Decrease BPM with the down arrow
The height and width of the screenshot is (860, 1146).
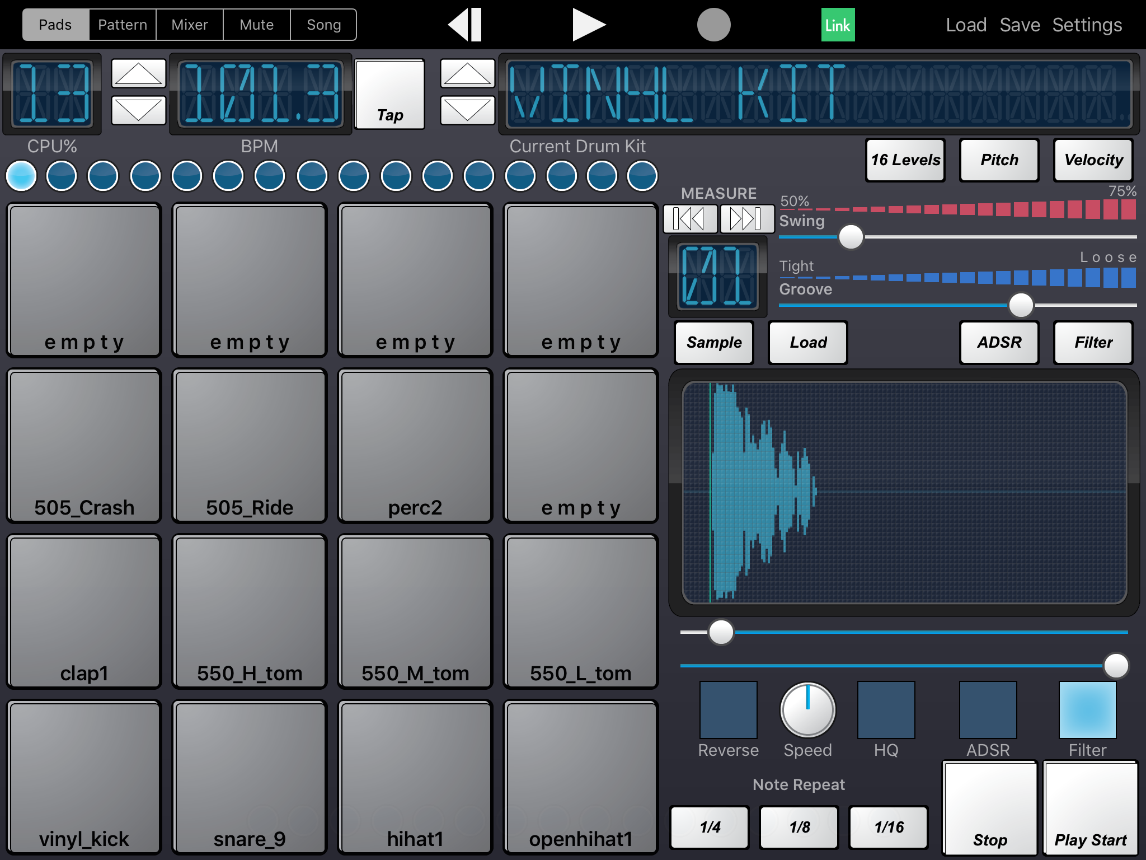(138, 110)
